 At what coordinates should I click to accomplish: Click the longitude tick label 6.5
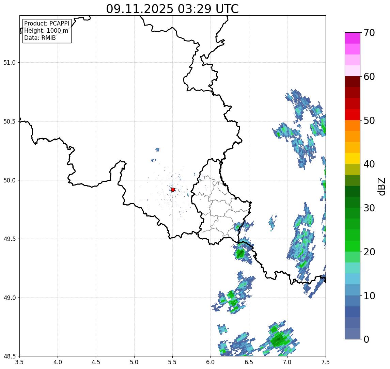point(249,362)
